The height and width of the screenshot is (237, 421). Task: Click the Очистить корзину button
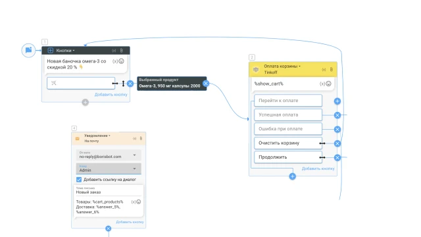point(288,143)
